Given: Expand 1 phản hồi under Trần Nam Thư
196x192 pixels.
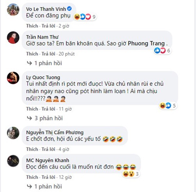Looking at the screenshot, I should [x=48, y=63].
